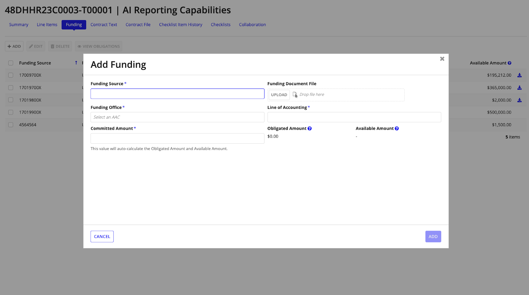Screen dimensions: 529x295
Task: Open the Contract Text tab
Action: [104, 25]
